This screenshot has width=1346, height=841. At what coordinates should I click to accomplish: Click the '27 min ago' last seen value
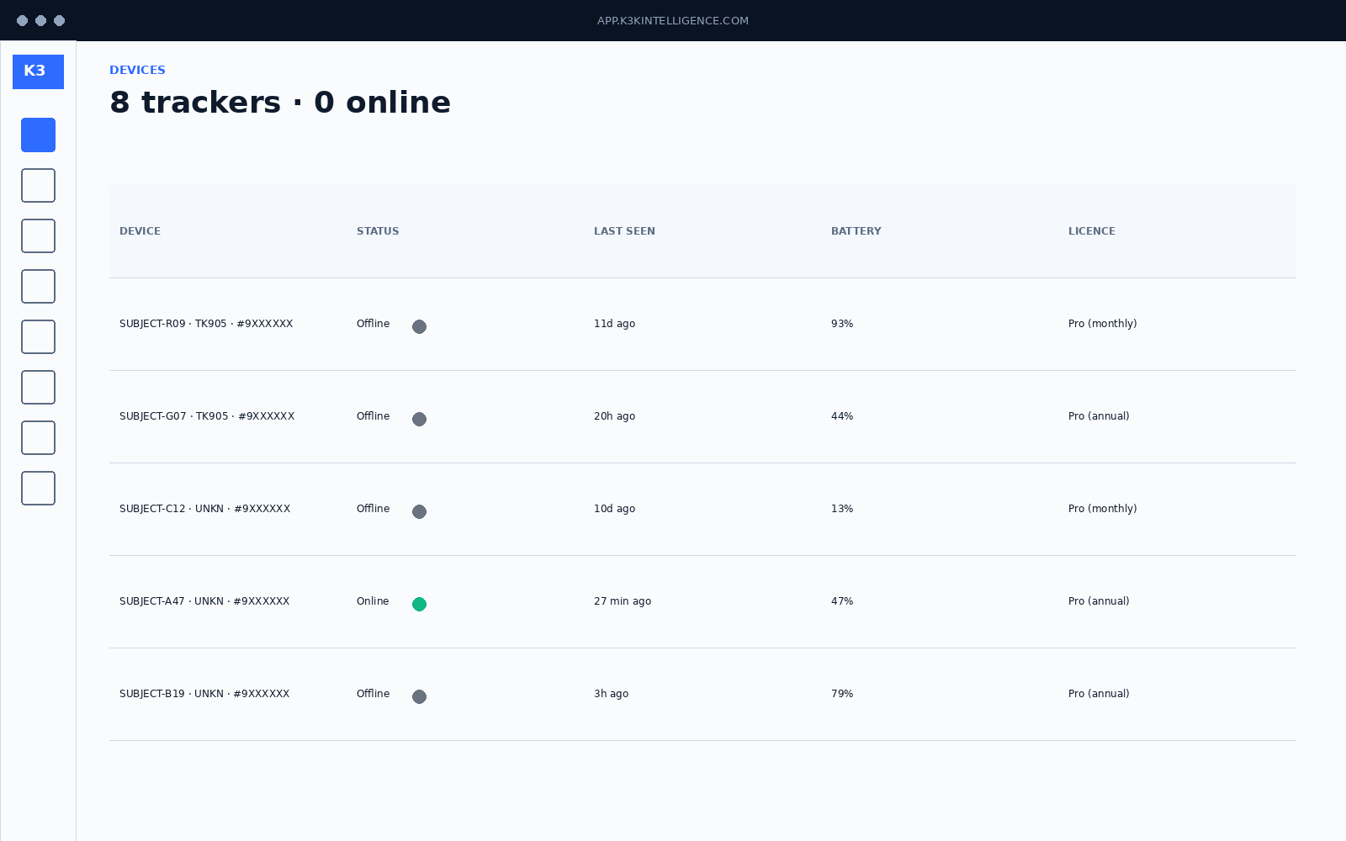623,601
